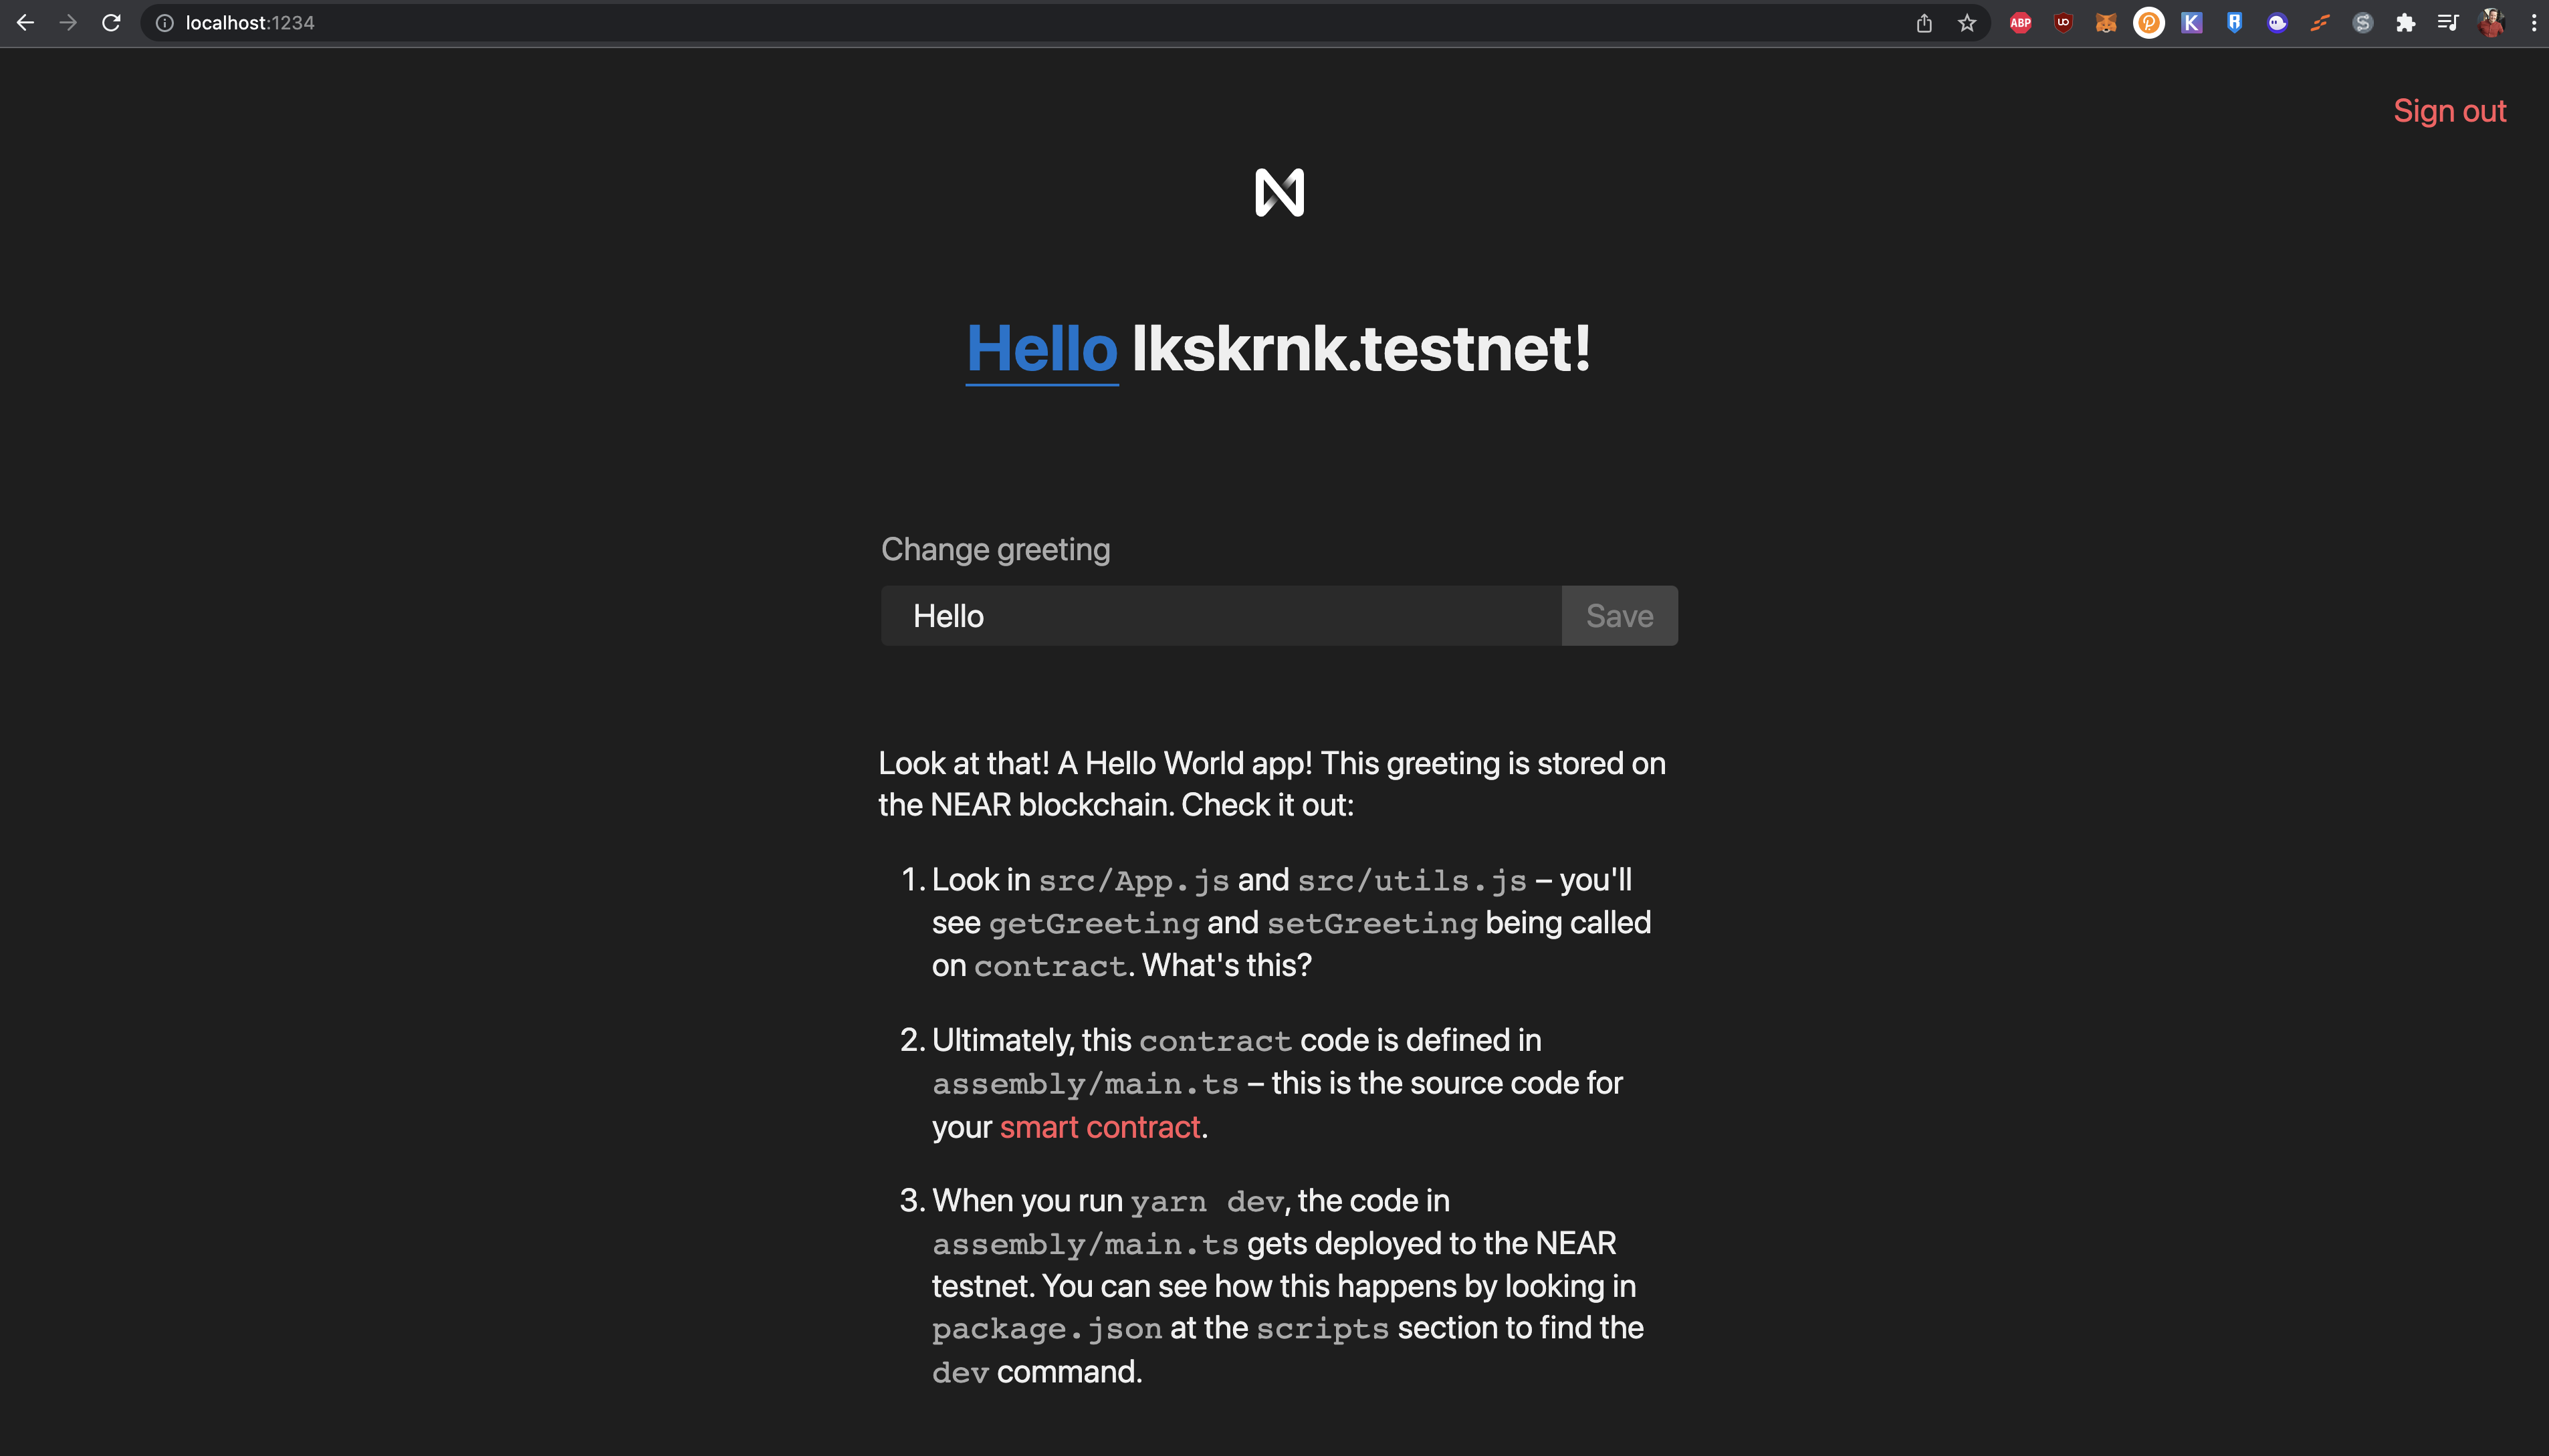Open the MetaMask wallet extension
2549x1456 pixels.
[2105, 22]
